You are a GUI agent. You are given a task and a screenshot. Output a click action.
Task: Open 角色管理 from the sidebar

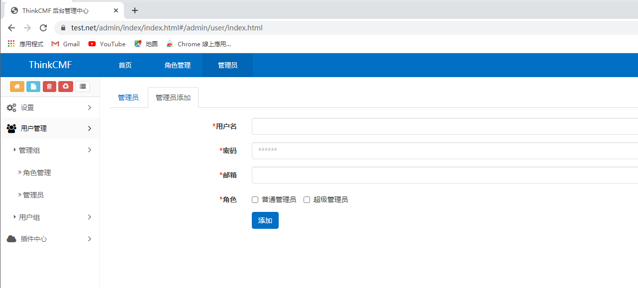tap(36, 172)
